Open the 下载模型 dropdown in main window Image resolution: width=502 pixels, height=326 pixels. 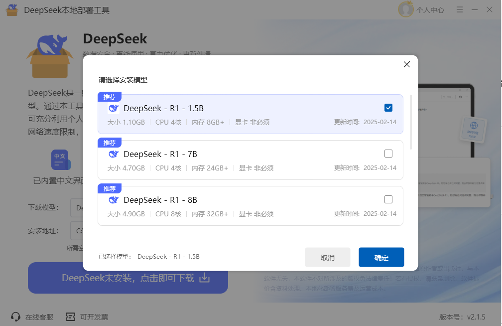pos(77,208)
